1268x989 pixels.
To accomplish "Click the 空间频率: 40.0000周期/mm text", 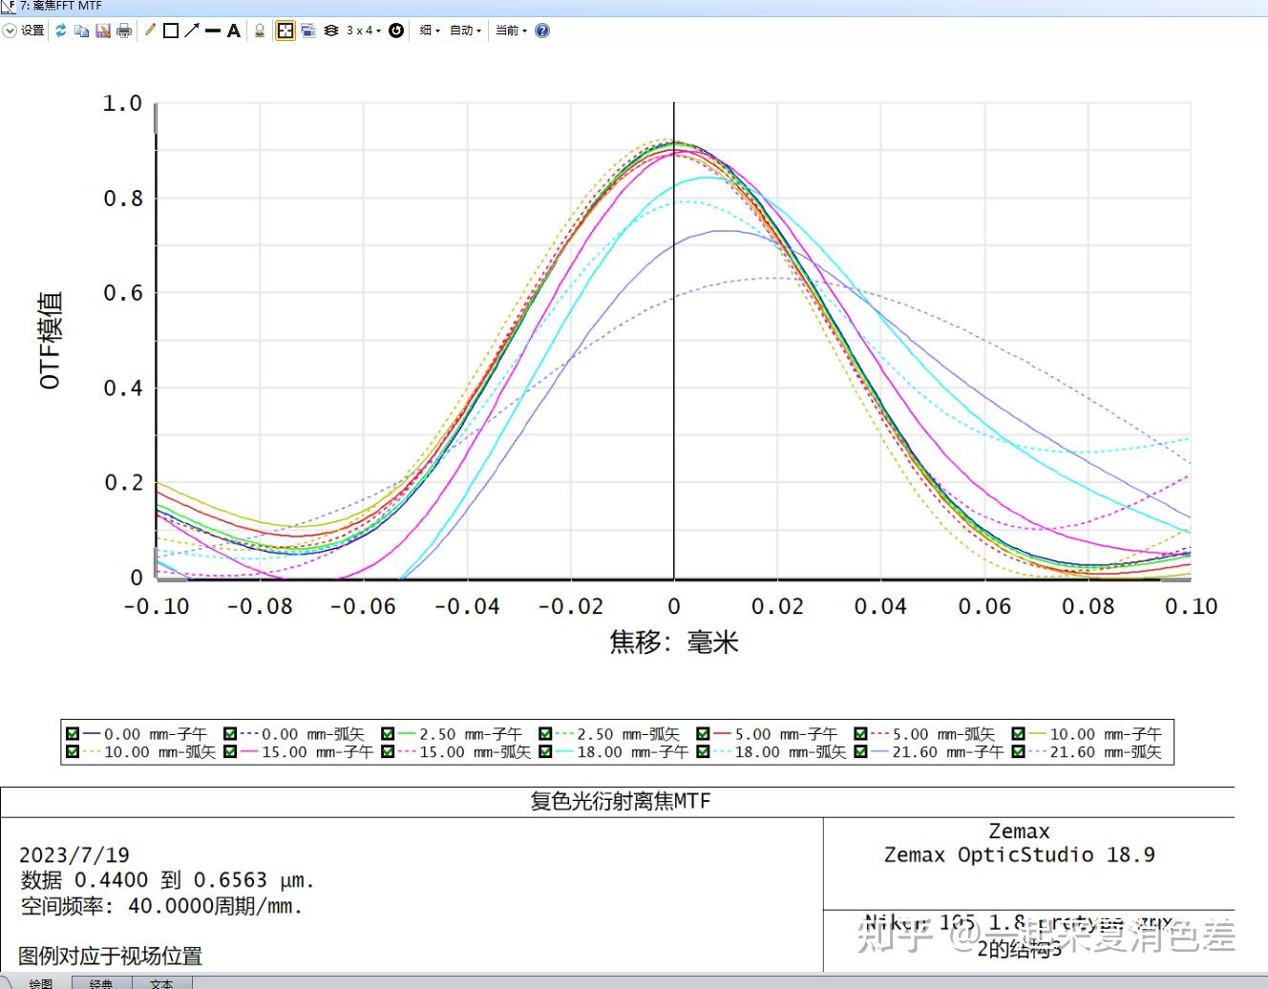I will click(161, 906).
